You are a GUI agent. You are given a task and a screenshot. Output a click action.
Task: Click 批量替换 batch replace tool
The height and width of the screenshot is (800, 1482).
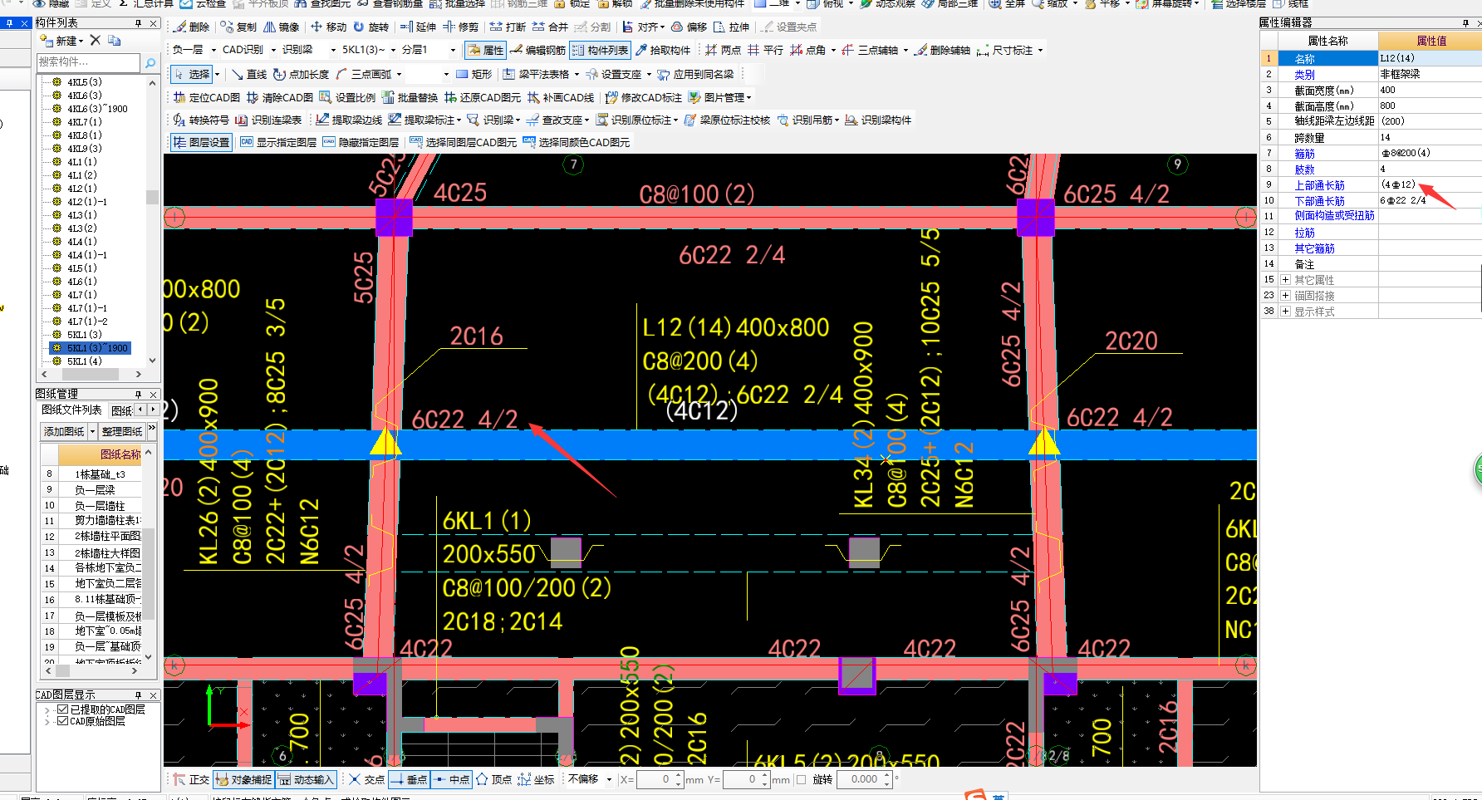point(410,97)
